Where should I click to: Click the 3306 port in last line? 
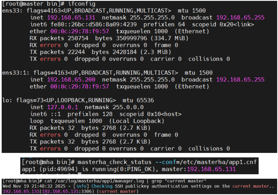tap(86, 191)
